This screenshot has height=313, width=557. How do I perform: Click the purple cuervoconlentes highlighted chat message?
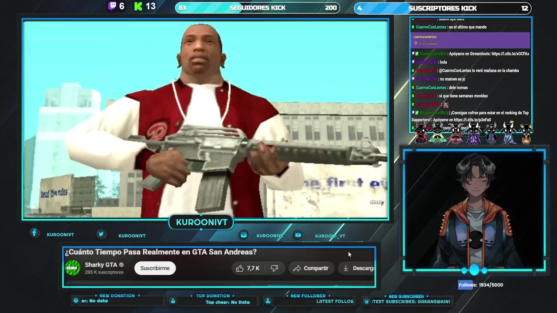[470, 40]
